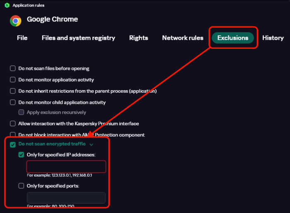Viewport: 290px width, 213px height.
Task: Collapse the encrypted traffic options chevron
Action: (x=92, y=144)
